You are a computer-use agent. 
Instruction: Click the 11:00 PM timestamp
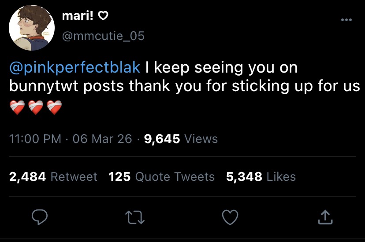35,139
